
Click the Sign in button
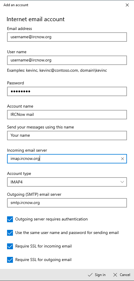(97, 275)
